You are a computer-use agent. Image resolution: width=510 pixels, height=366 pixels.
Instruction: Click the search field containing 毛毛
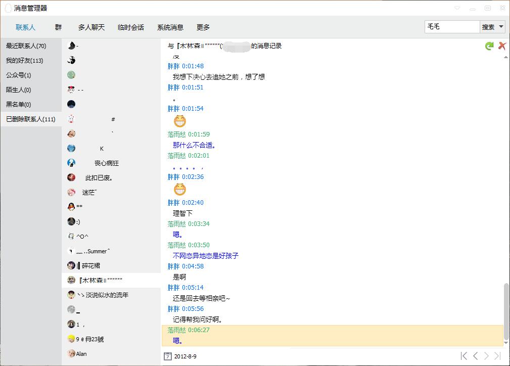coord(452,27)
